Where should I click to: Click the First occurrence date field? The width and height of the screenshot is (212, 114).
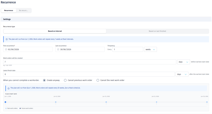(28, 49)
